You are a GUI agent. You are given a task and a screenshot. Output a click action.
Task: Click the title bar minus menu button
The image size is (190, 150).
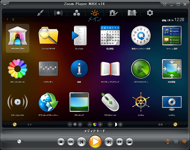tap(5, 4)
